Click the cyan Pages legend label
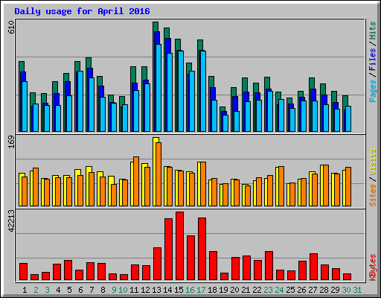Screen dimensions: 381x298 [x=373, y=91]
